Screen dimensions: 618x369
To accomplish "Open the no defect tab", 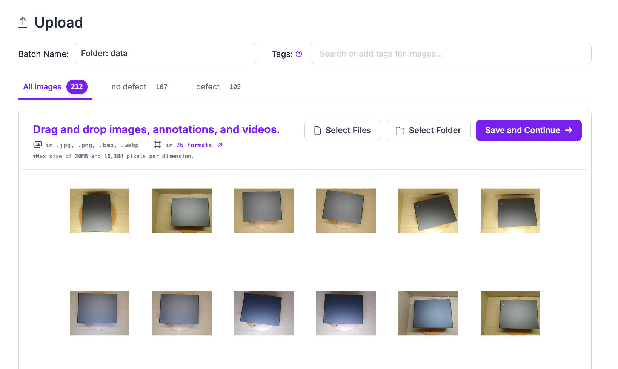I will pos(139,87).
